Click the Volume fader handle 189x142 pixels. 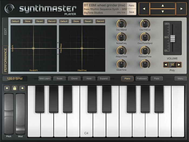pos(173,38)
